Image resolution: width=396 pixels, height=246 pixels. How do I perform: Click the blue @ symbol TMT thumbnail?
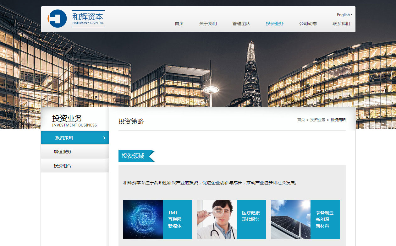click(x=143, y=219)
